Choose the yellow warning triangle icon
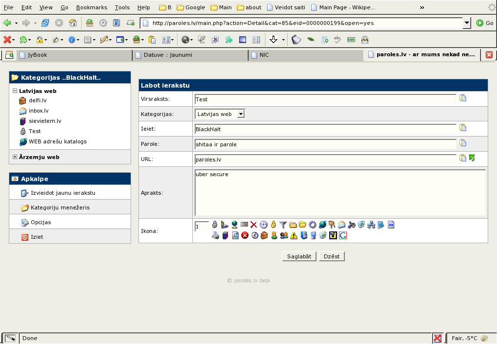Image resolution: width=497 pixels, height=344 pixels. pos(294,235)
